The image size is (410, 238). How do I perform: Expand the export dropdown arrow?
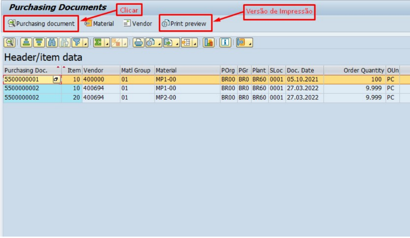(177, 43)
